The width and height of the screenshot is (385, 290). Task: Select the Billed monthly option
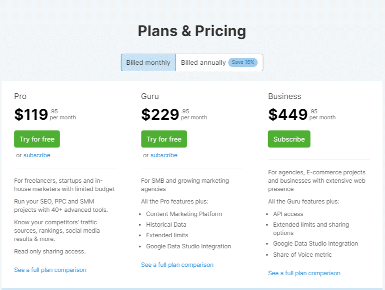(x=148, y=62)
